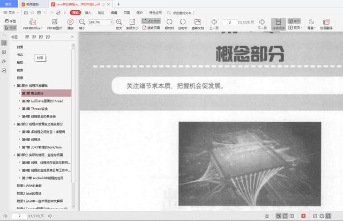
Task: Open new tab with plus button
Action: click(x=118, y=4)
